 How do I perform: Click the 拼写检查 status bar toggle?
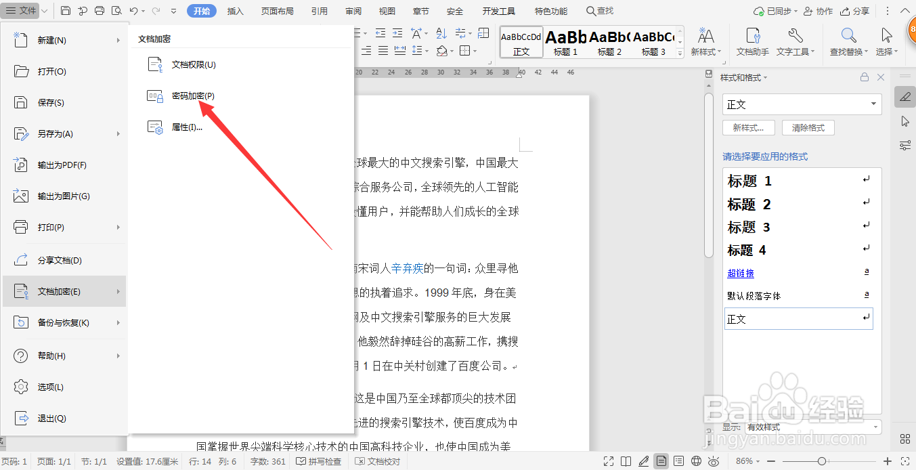(319, 461)
